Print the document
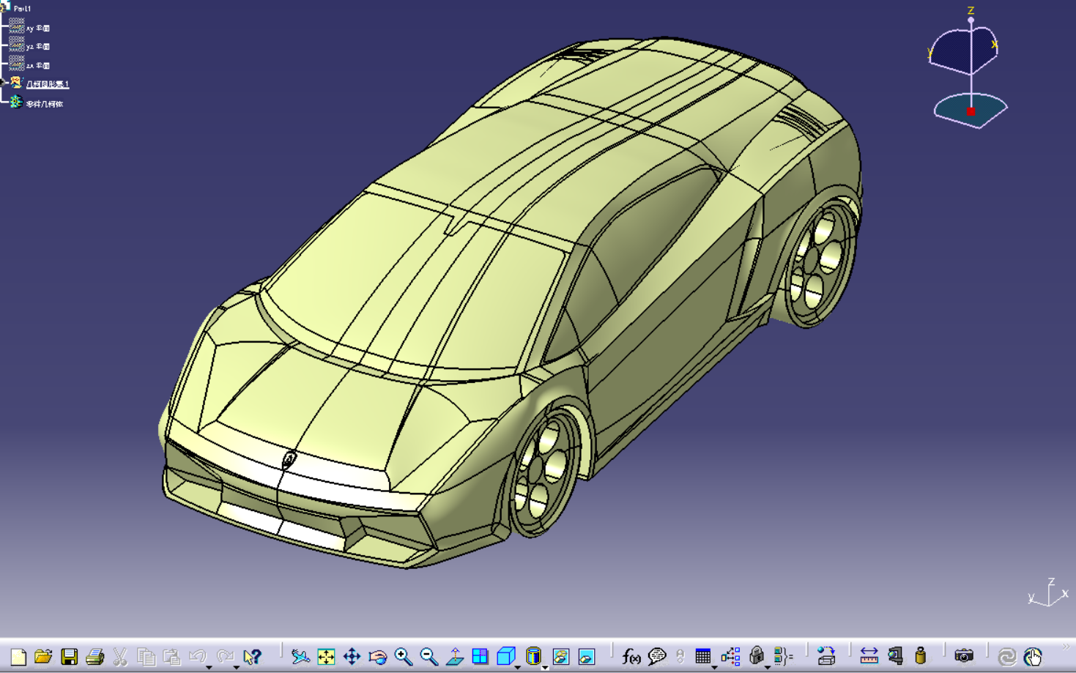 point(94,657)
